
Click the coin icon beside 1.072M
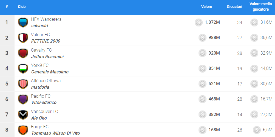199,22
